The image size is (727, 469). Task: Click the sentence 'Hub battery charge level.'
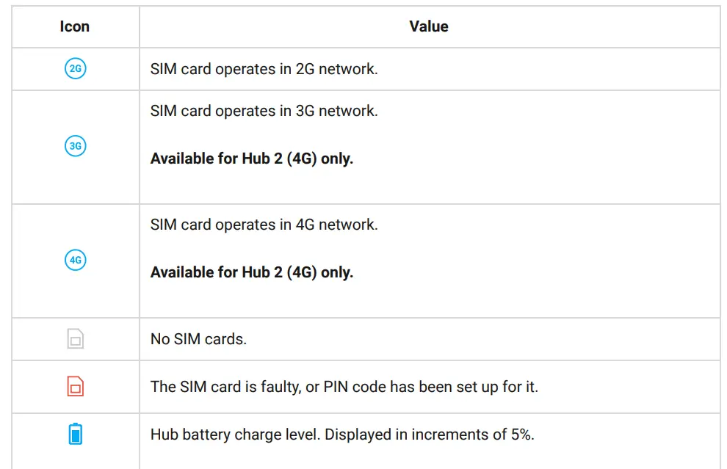(x=235, y=435)
